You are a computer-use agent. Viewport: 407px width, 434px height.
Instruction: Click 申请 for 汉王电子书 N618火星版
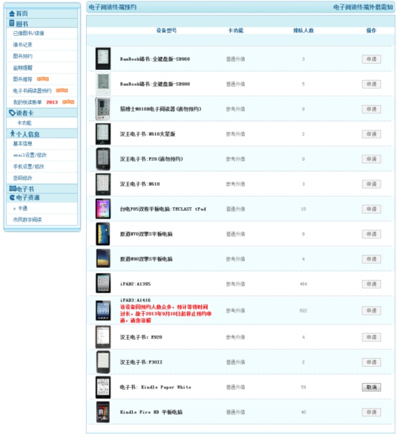[371, 134]
